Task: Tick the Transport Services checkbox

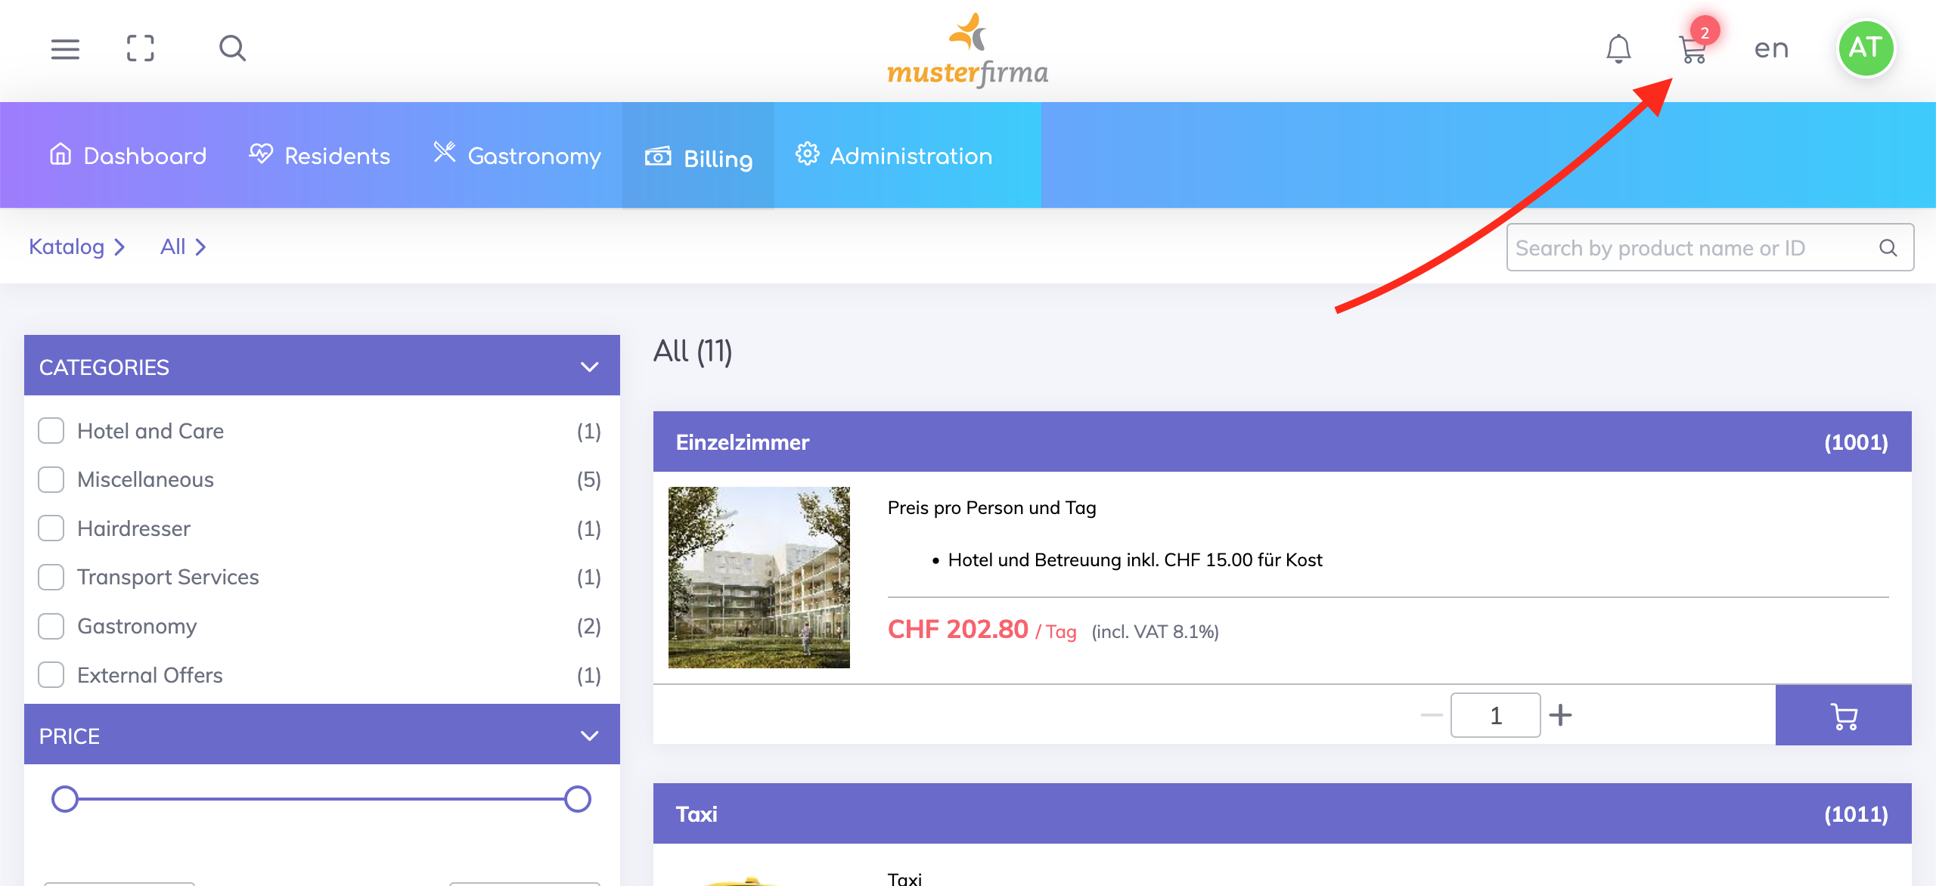Action: pos(51,577)
